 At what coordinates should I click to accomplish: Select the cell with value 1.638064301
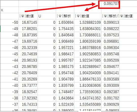point(88,29)
